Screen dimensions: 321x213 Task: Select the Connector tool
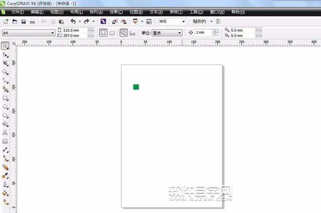tap(6, 158)
